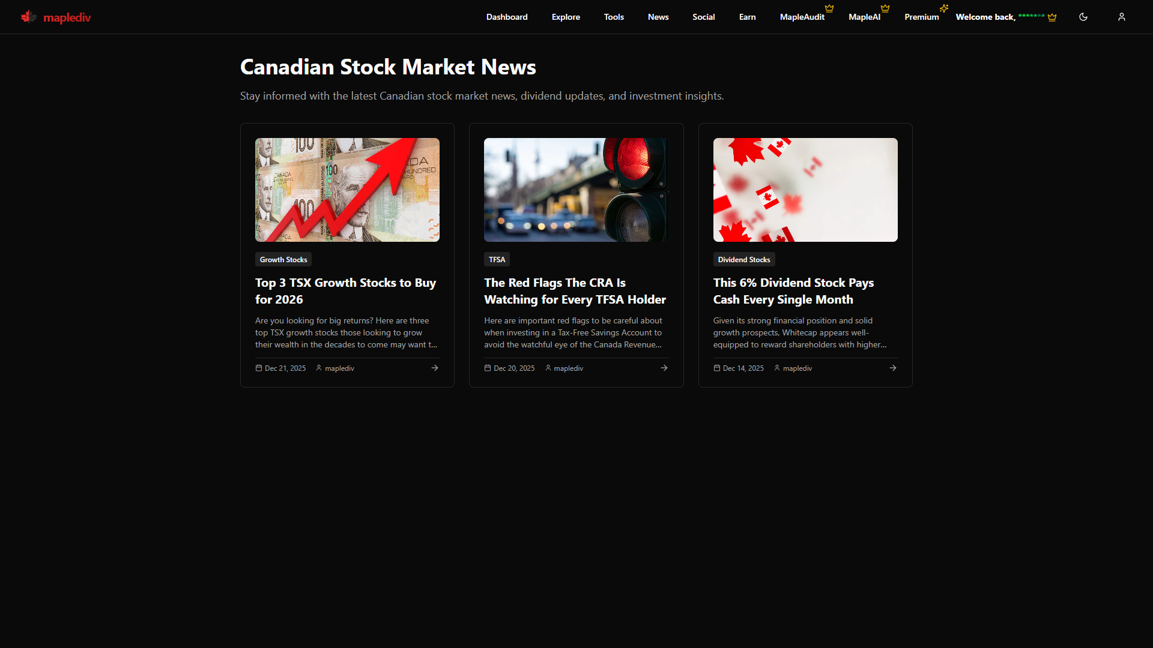Screen dimensions: 1153x648
Task: Go to the News page
Action: pyautogui.click(x=658, y=17)
